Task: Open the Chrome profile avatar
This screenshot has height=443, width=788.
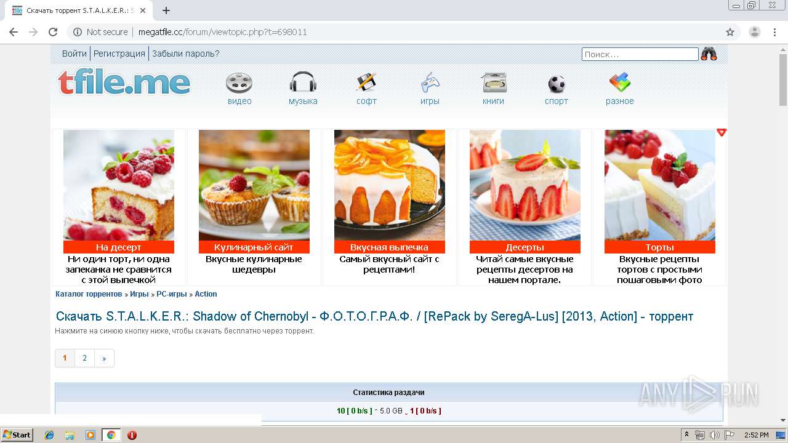Action: 755,32
